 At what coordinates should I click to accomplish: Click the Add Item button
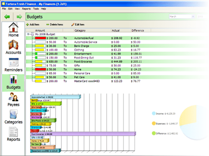[x=33, y=25]
